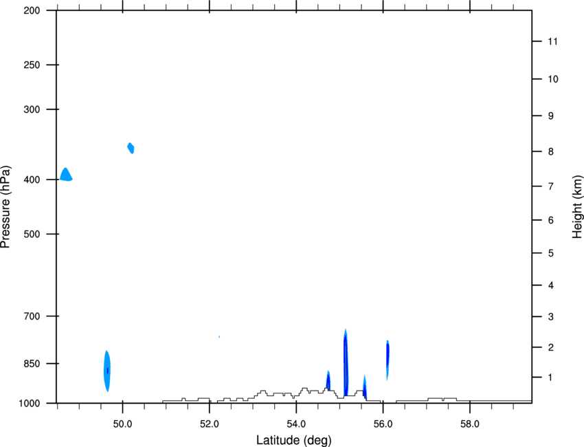Click the blue triangular blob near 400 hPa

66,175
